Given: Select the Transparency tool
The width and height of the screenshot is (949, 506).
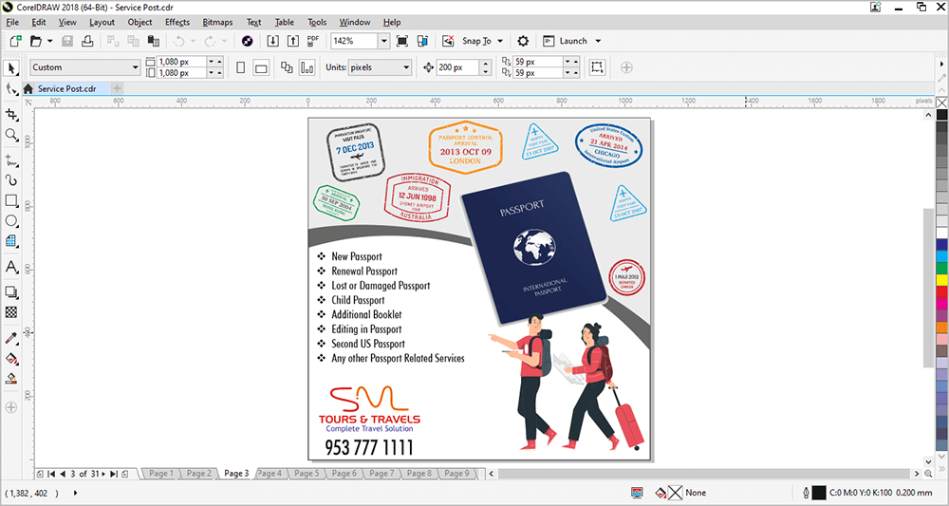Looking at the screenshot, I should (x=10, y=312).
